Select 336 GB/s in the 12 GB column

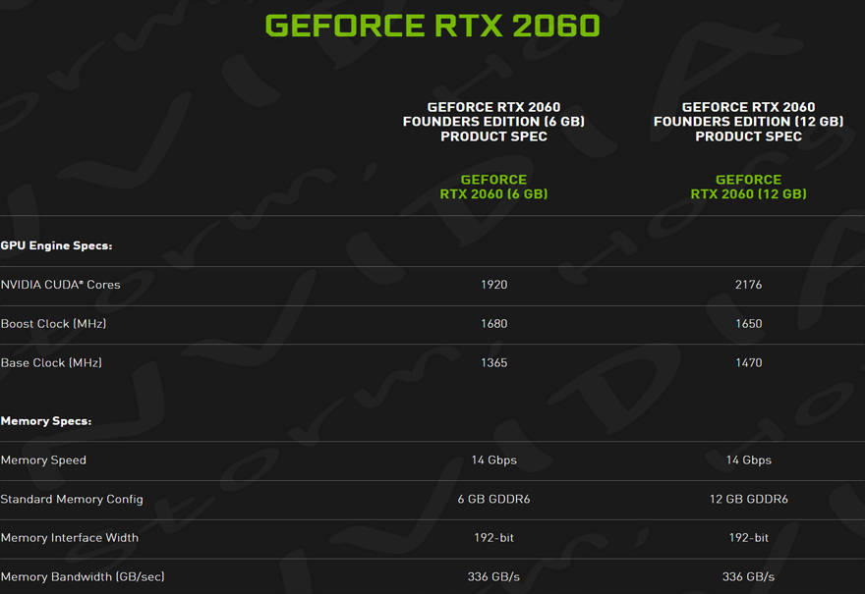[x=749, y=577]
